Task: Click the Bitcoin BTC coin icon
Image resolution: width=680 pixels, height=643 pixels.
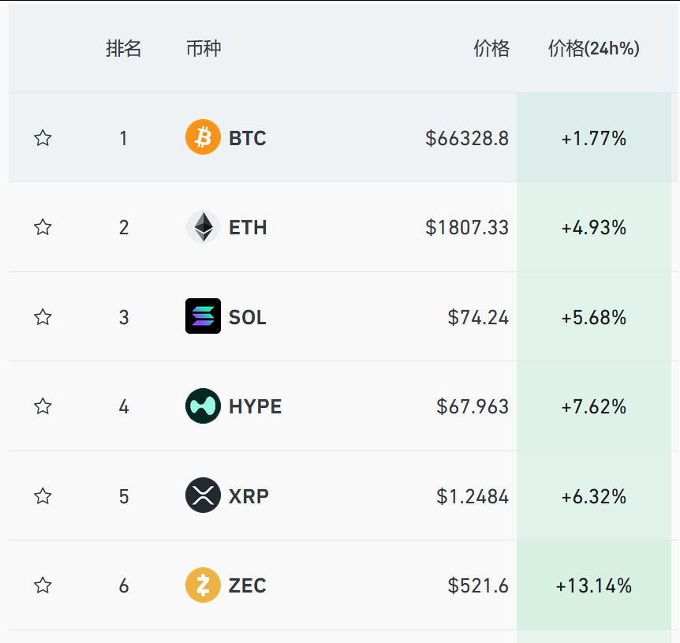Action: [x=203, y=137]
